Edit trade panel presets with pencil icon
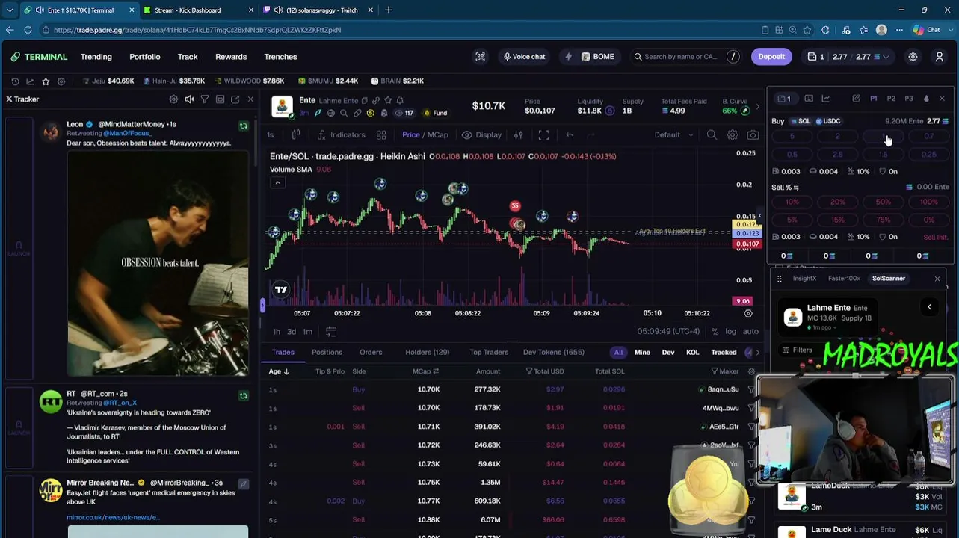Image resolution: width=959 pixels, height=538 pixels. click(856, 99)
